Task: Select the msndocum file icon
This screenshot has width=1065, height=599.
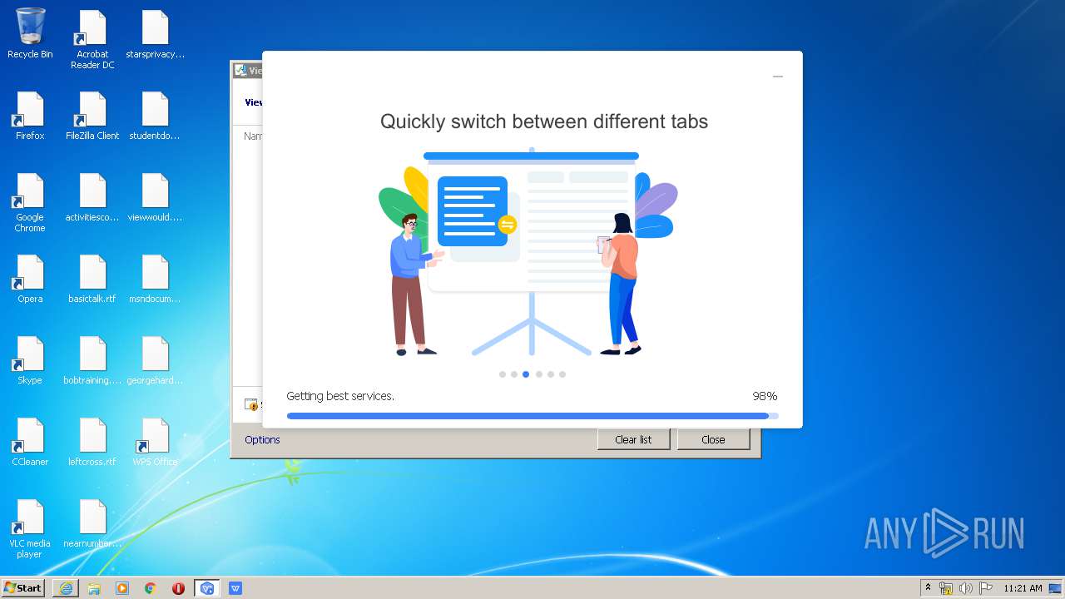Action: pyautogui.click(x=155, y=279)
